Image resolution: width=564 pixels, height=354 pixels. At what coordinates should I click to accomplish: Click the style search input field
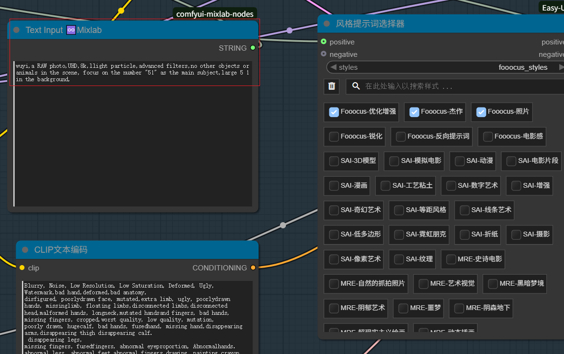[x=455, y=86]
